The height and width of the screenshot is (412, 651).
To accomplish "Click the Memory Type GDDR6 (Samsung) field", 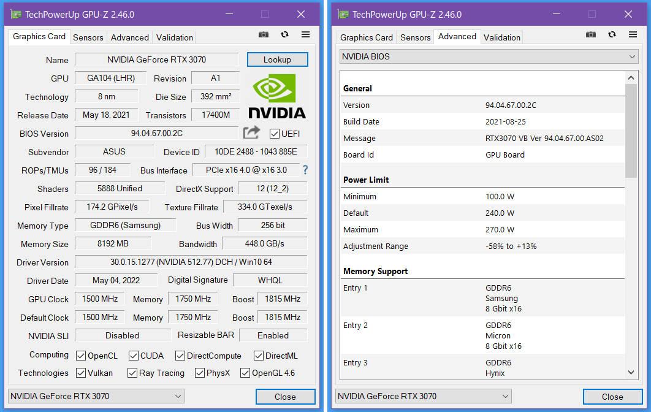I will pos(126,225).
